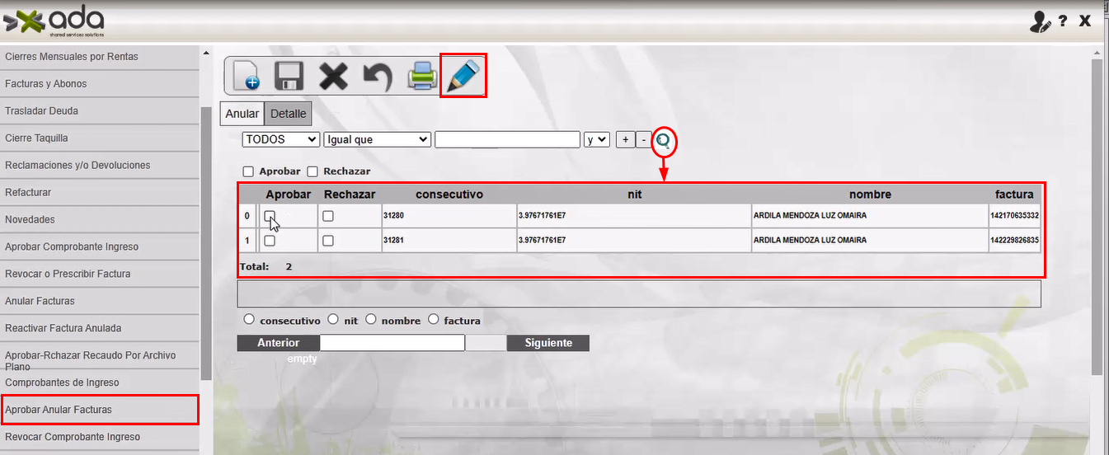This screenshot has width=1109, height=455.
Task: Switch to the Detalle tab
Action: coord(289,115)
